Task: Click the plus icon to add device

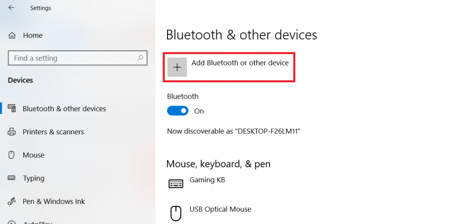Action: coord(177,67)
